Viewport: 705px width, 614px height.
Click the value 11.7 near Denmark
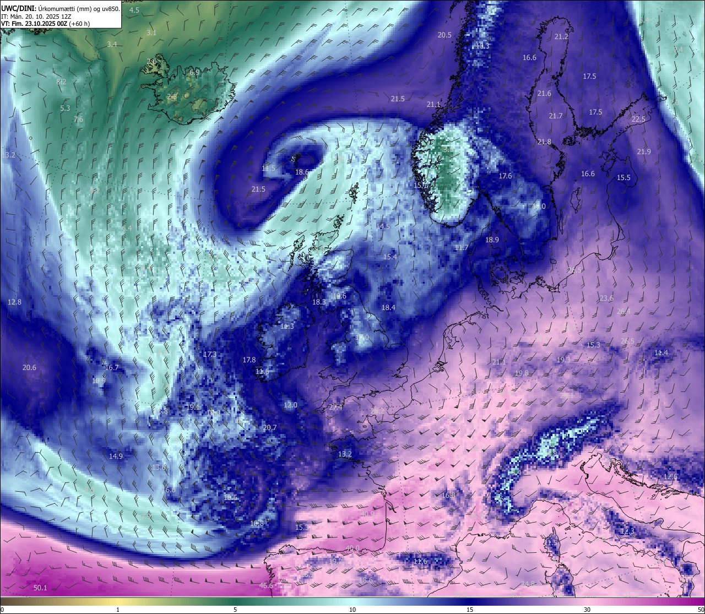[462, 248]
